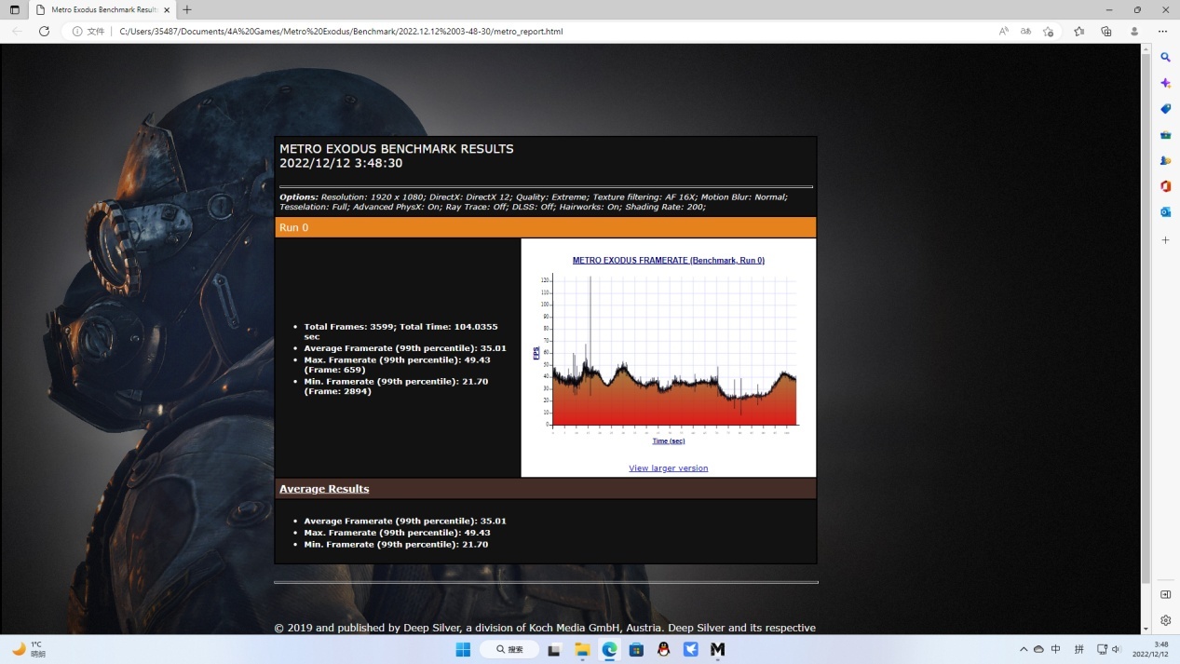
Task: Add this page to favorites star icon
Action: pos(1049,31)
